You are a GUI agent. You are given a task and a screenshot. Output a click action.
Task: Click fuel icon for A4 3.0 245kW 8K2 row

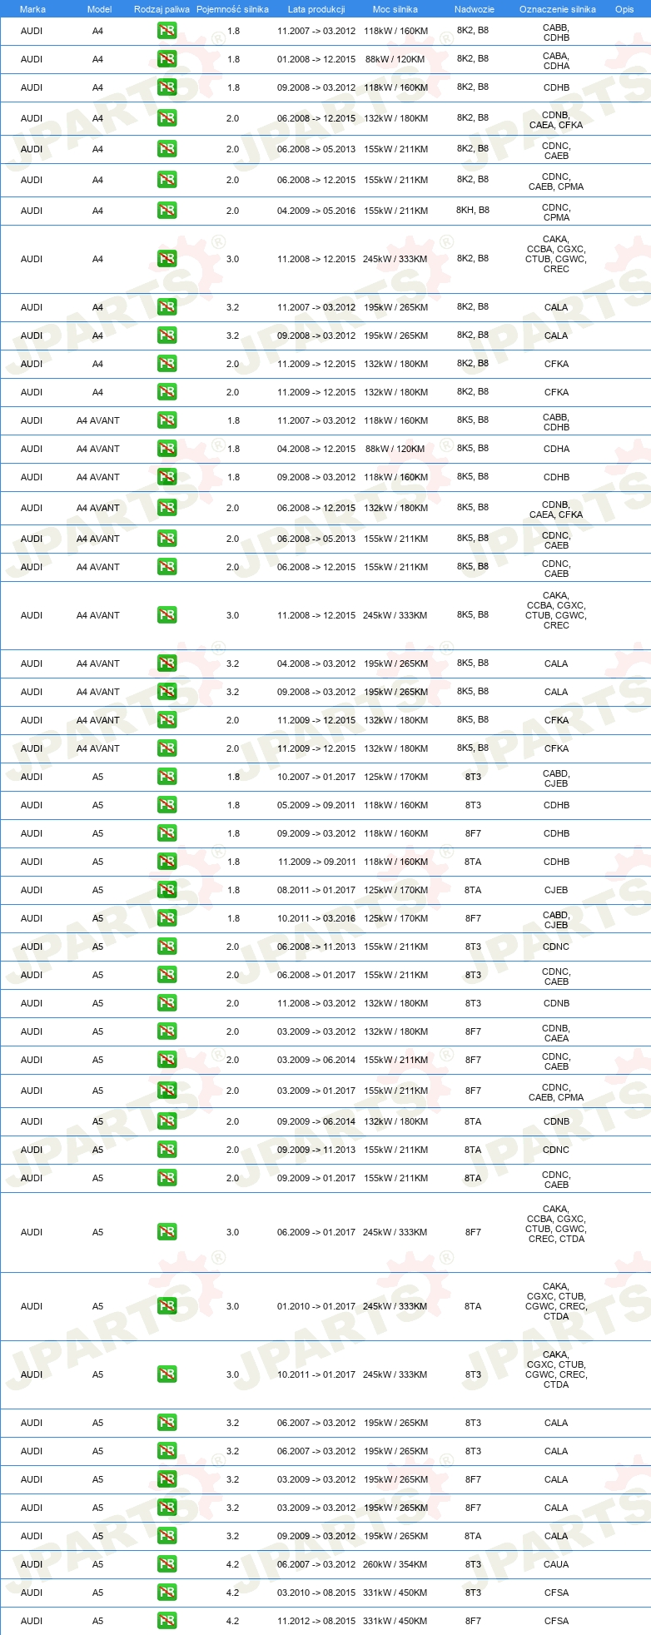coord(166,259)
